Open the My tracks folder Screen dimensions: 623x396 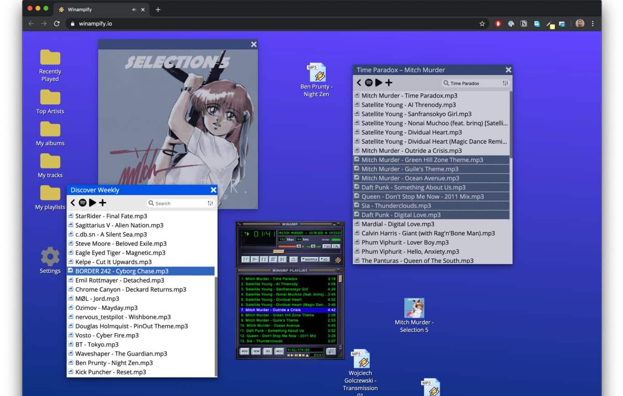coord(50,166)
